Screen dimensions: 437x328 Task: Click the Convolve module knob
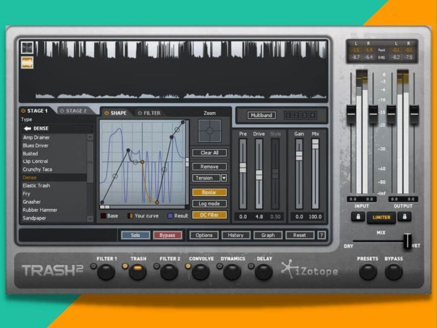pos(201,271)
